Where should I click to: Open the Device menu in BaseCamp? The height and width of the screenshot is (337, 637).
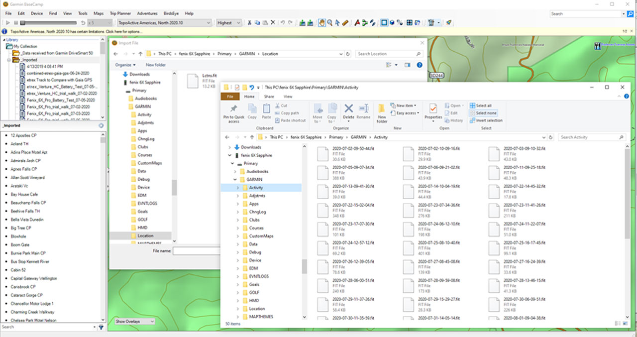point(37,13)
